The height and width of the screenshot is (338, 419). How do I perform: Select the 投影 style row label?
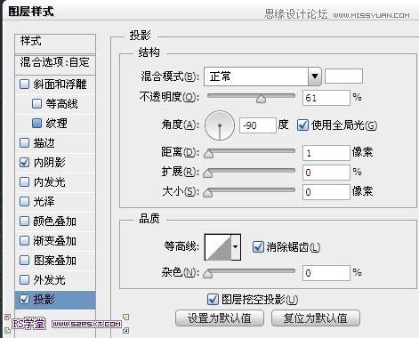(x=44, y=299)
